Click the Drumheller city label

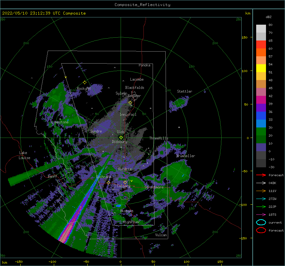[186, 156]
